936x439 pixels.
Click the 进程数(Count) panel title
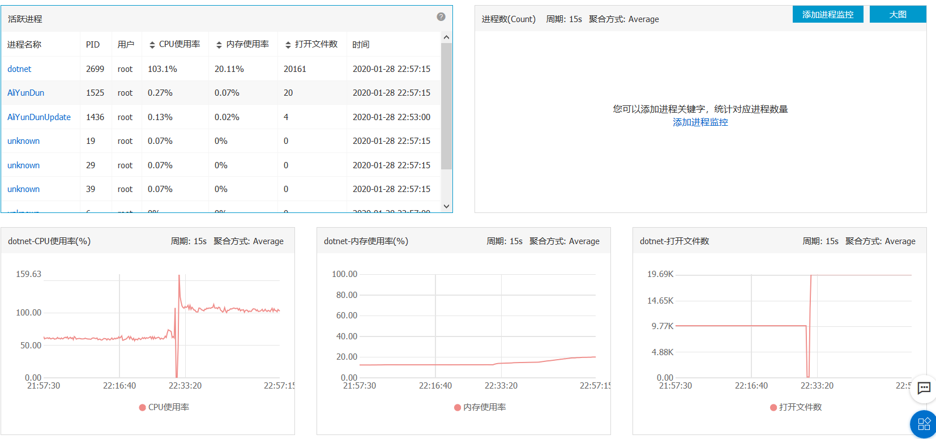click(508, 19)
